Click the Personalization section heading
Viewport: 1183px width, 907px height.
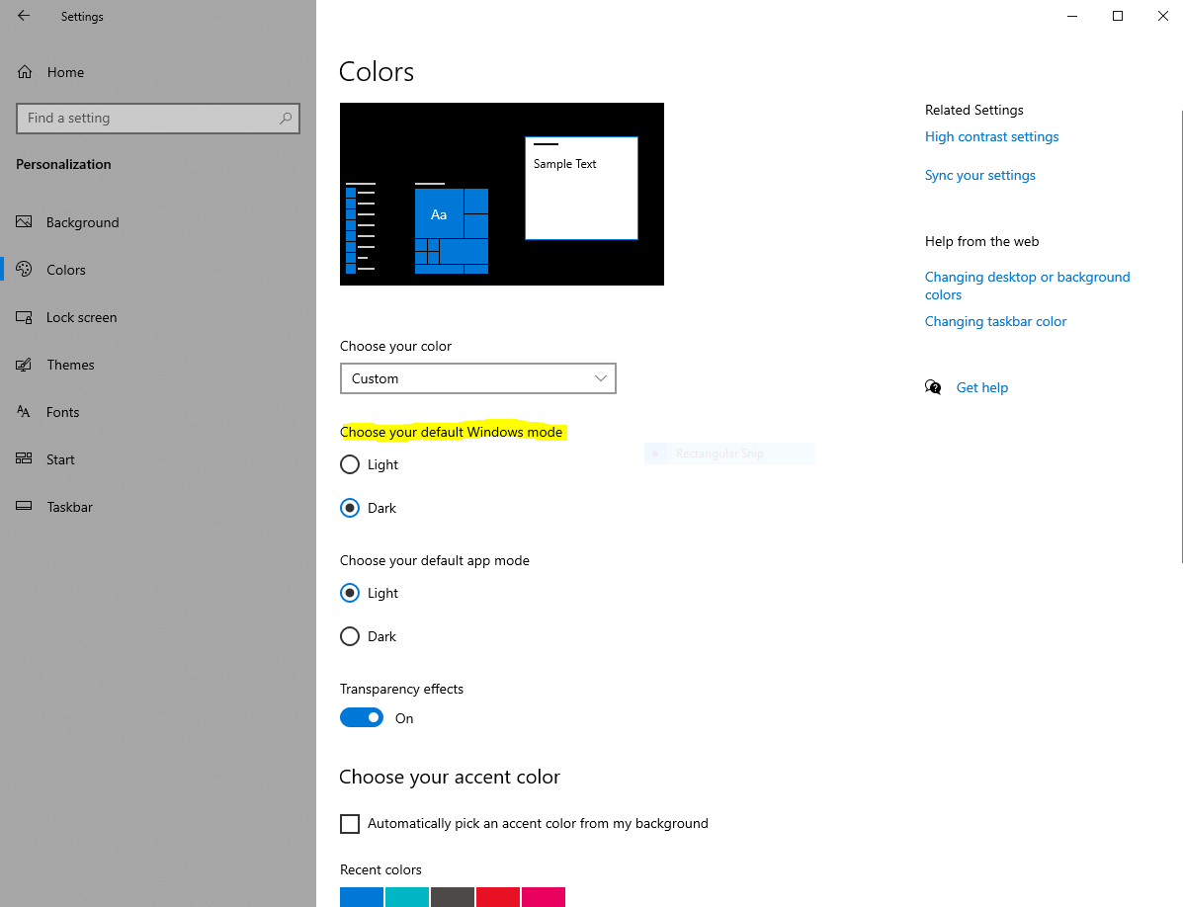[63, 164]
